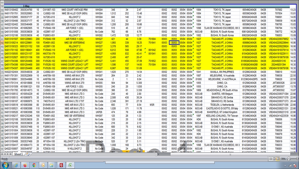Adjust the zoom slider in the status bar
This screenshot has height=169, width=299.
point(297,159)
